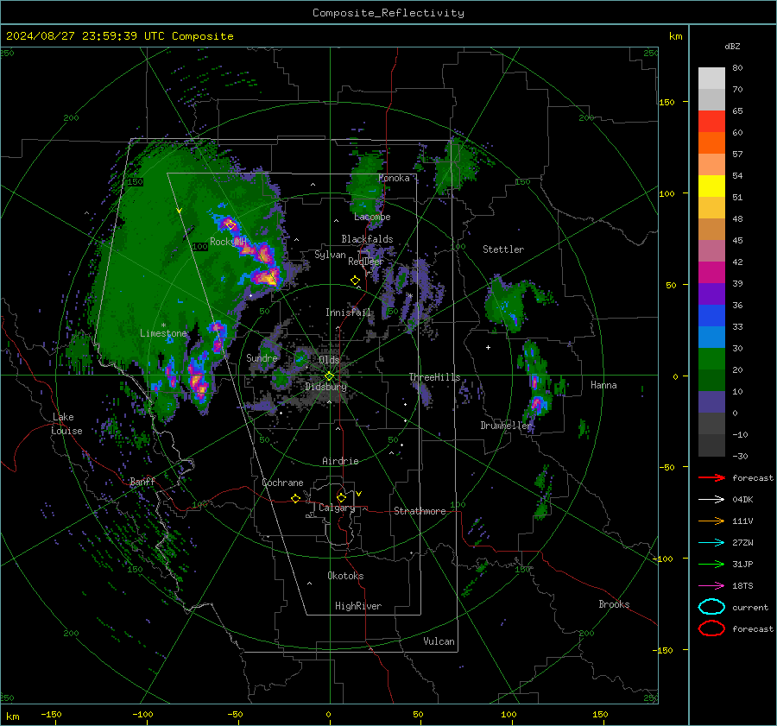Image resolution: width=777 pixels, height=726 pixels.
Task: Click the green swatch between 30 and 20
Action: point(711,359)
